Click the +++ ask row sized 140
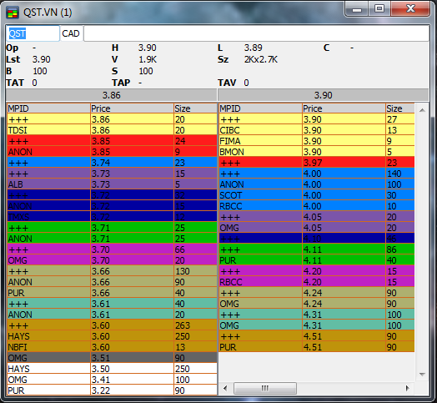437x403 pixels. (317, 174)
